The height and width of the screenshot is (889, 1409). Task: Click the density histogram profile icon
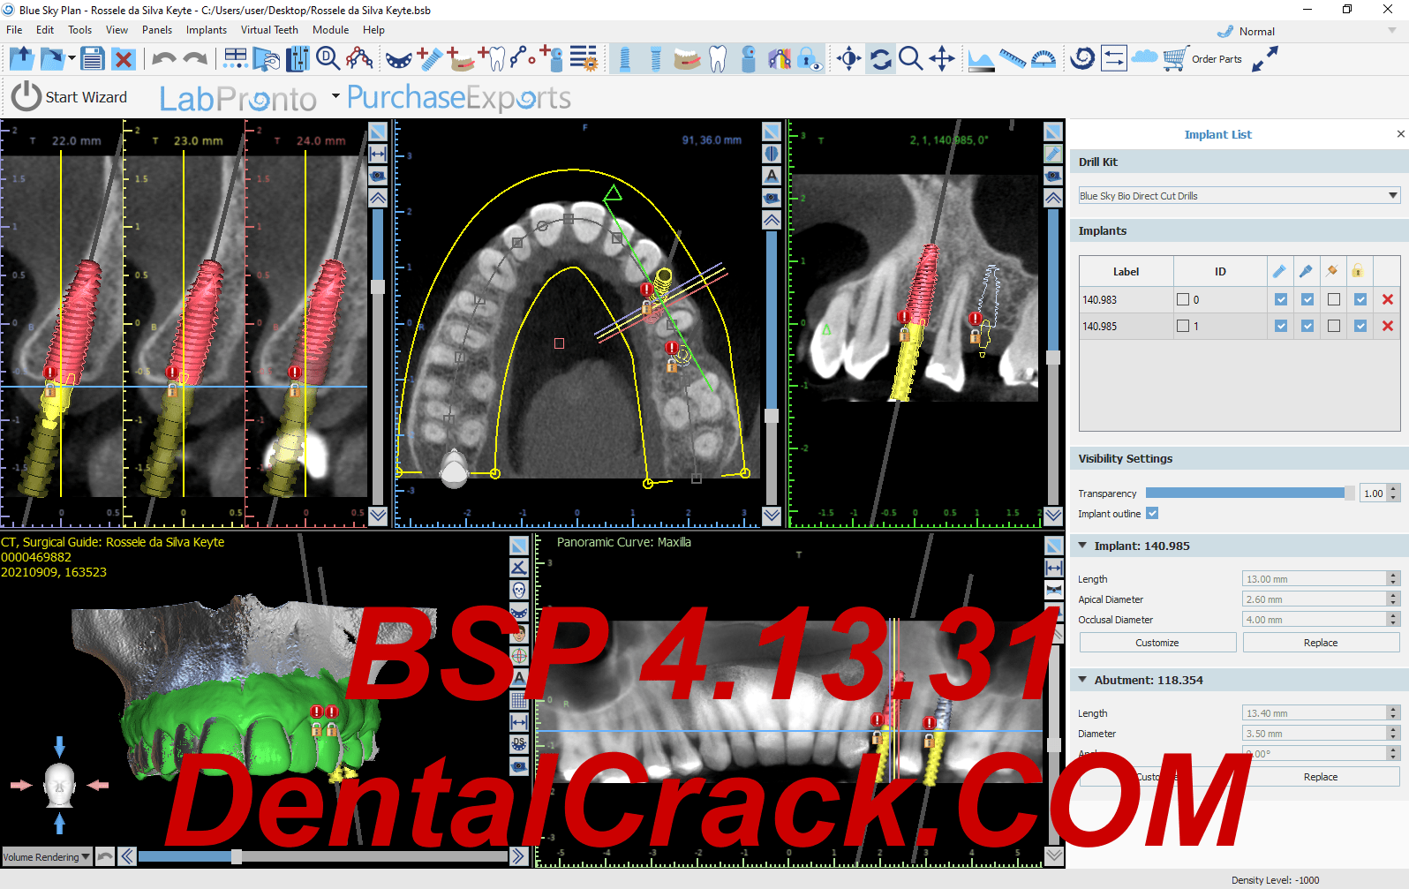pos(981,59)
